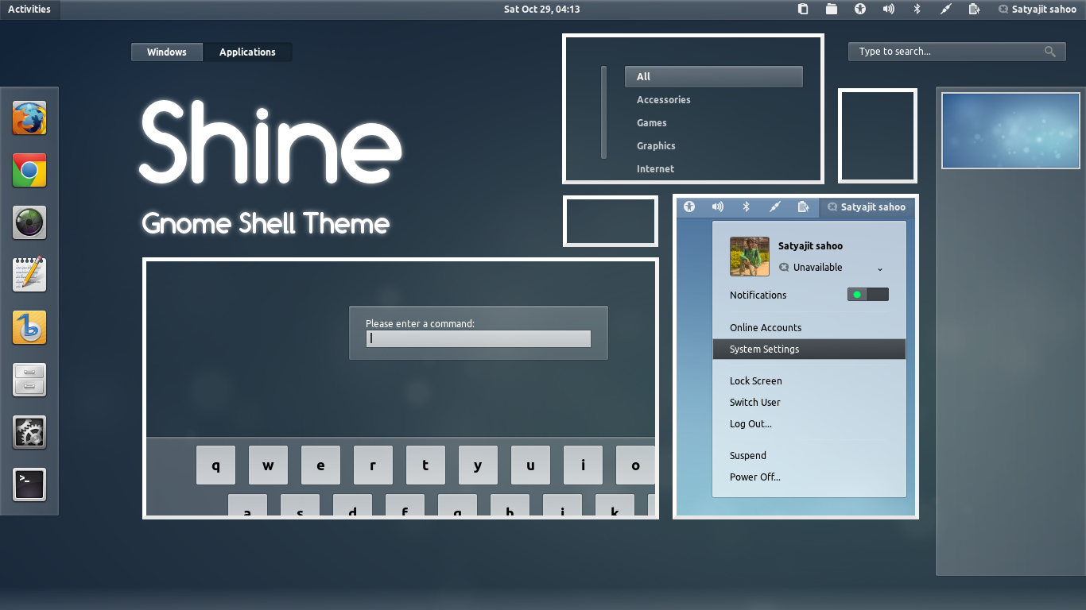Launch the gears System Settings dash icon
This screenshot has width=1086, height=610.
(29, 432)
